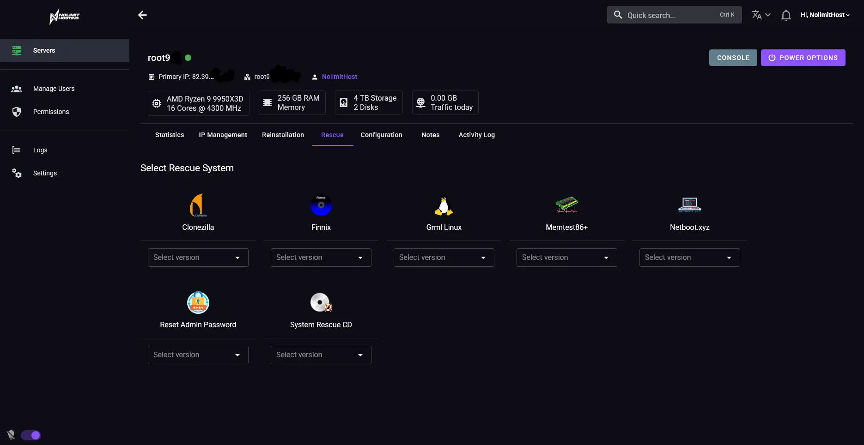The width and height of the screenshot is (864, 445).
Task: Click the Logs list icon
Action: (x=17, y=150)
